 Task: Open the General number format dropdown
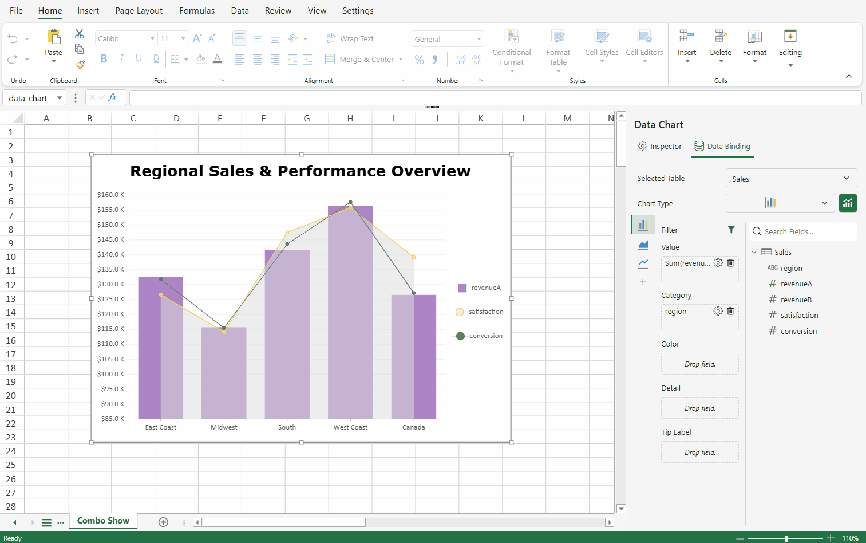[448, 39]
